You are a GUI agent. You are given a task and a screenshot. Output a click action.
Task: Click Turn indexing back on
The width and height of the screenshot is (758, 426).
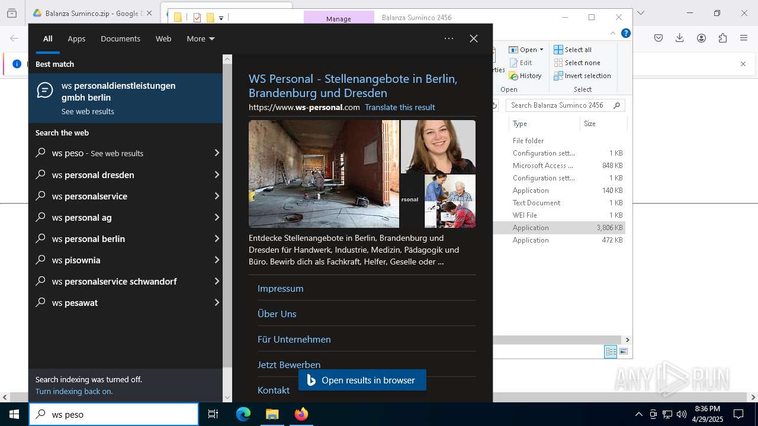point(74,391)
